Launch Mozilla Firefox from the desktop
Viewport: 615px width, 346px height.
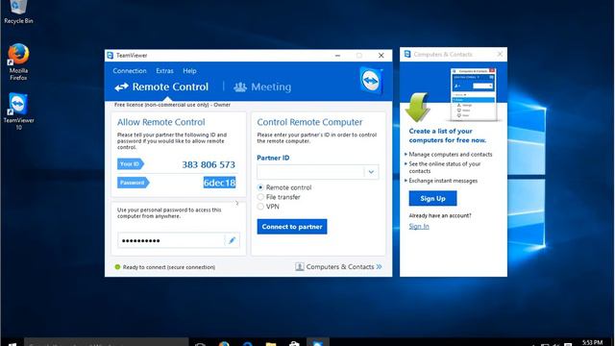[18, 62]
